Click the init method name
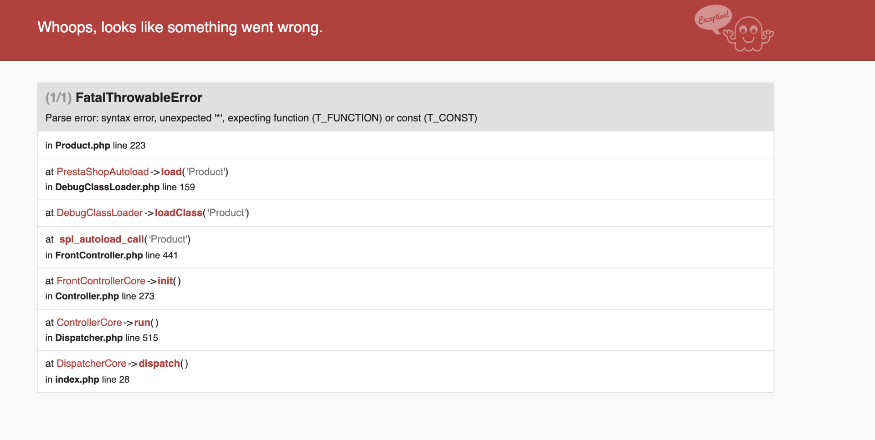Viewport: 875px width, 440px height. tap(165, 281)
